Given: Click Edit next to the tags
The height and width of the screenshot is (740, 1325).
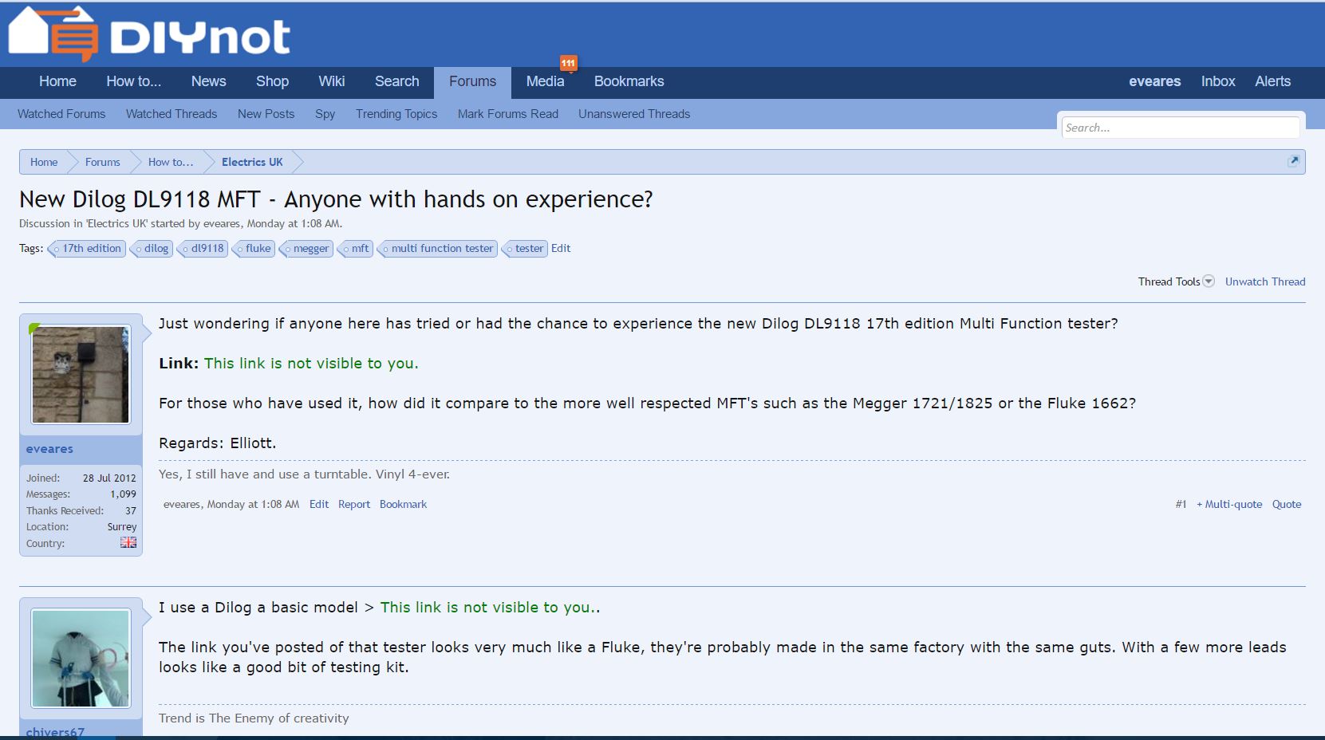Looking at the screenshot, I should (561, 249).
